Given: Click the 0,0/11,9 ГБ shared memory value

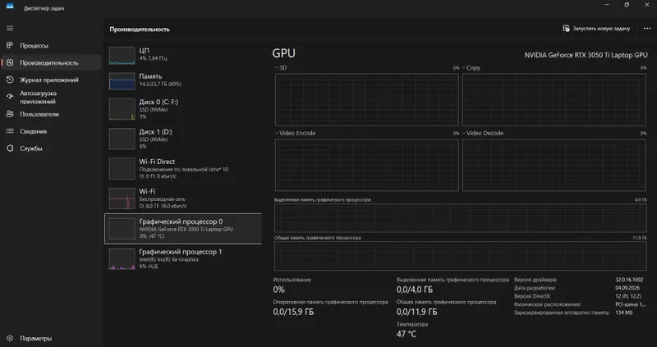Looking at the screenshot, I should 417,312.
